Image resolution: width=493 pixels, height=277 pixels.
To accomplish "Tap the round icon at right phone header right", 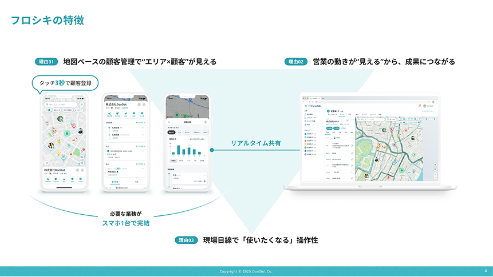I will (x=206, y=122).
